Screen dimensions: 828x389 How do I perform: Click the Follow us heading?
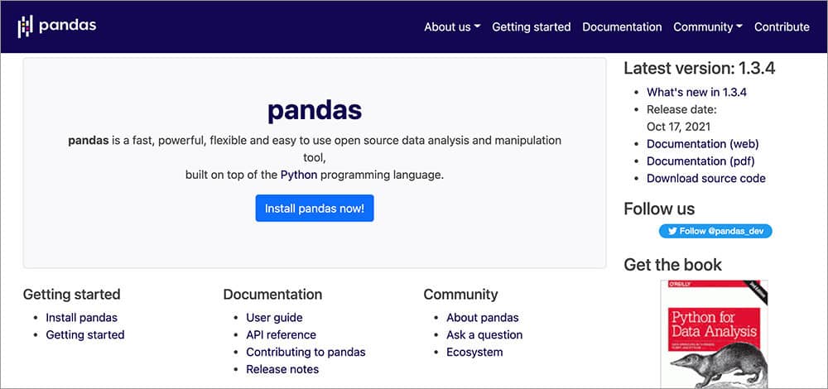(x=659, y=209)
